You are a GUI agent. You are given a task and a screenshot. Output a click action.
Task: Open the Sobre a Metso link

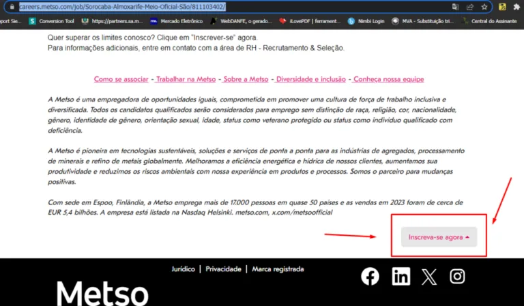(x=246, y=79)
